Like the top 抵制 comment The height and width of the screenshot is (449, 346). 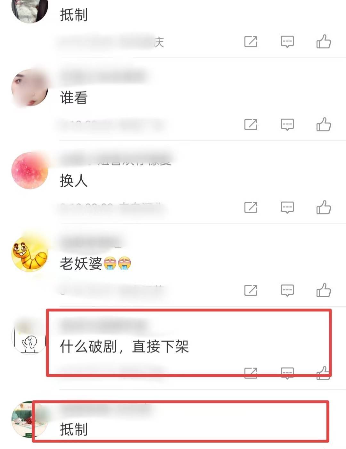point(324,42)
